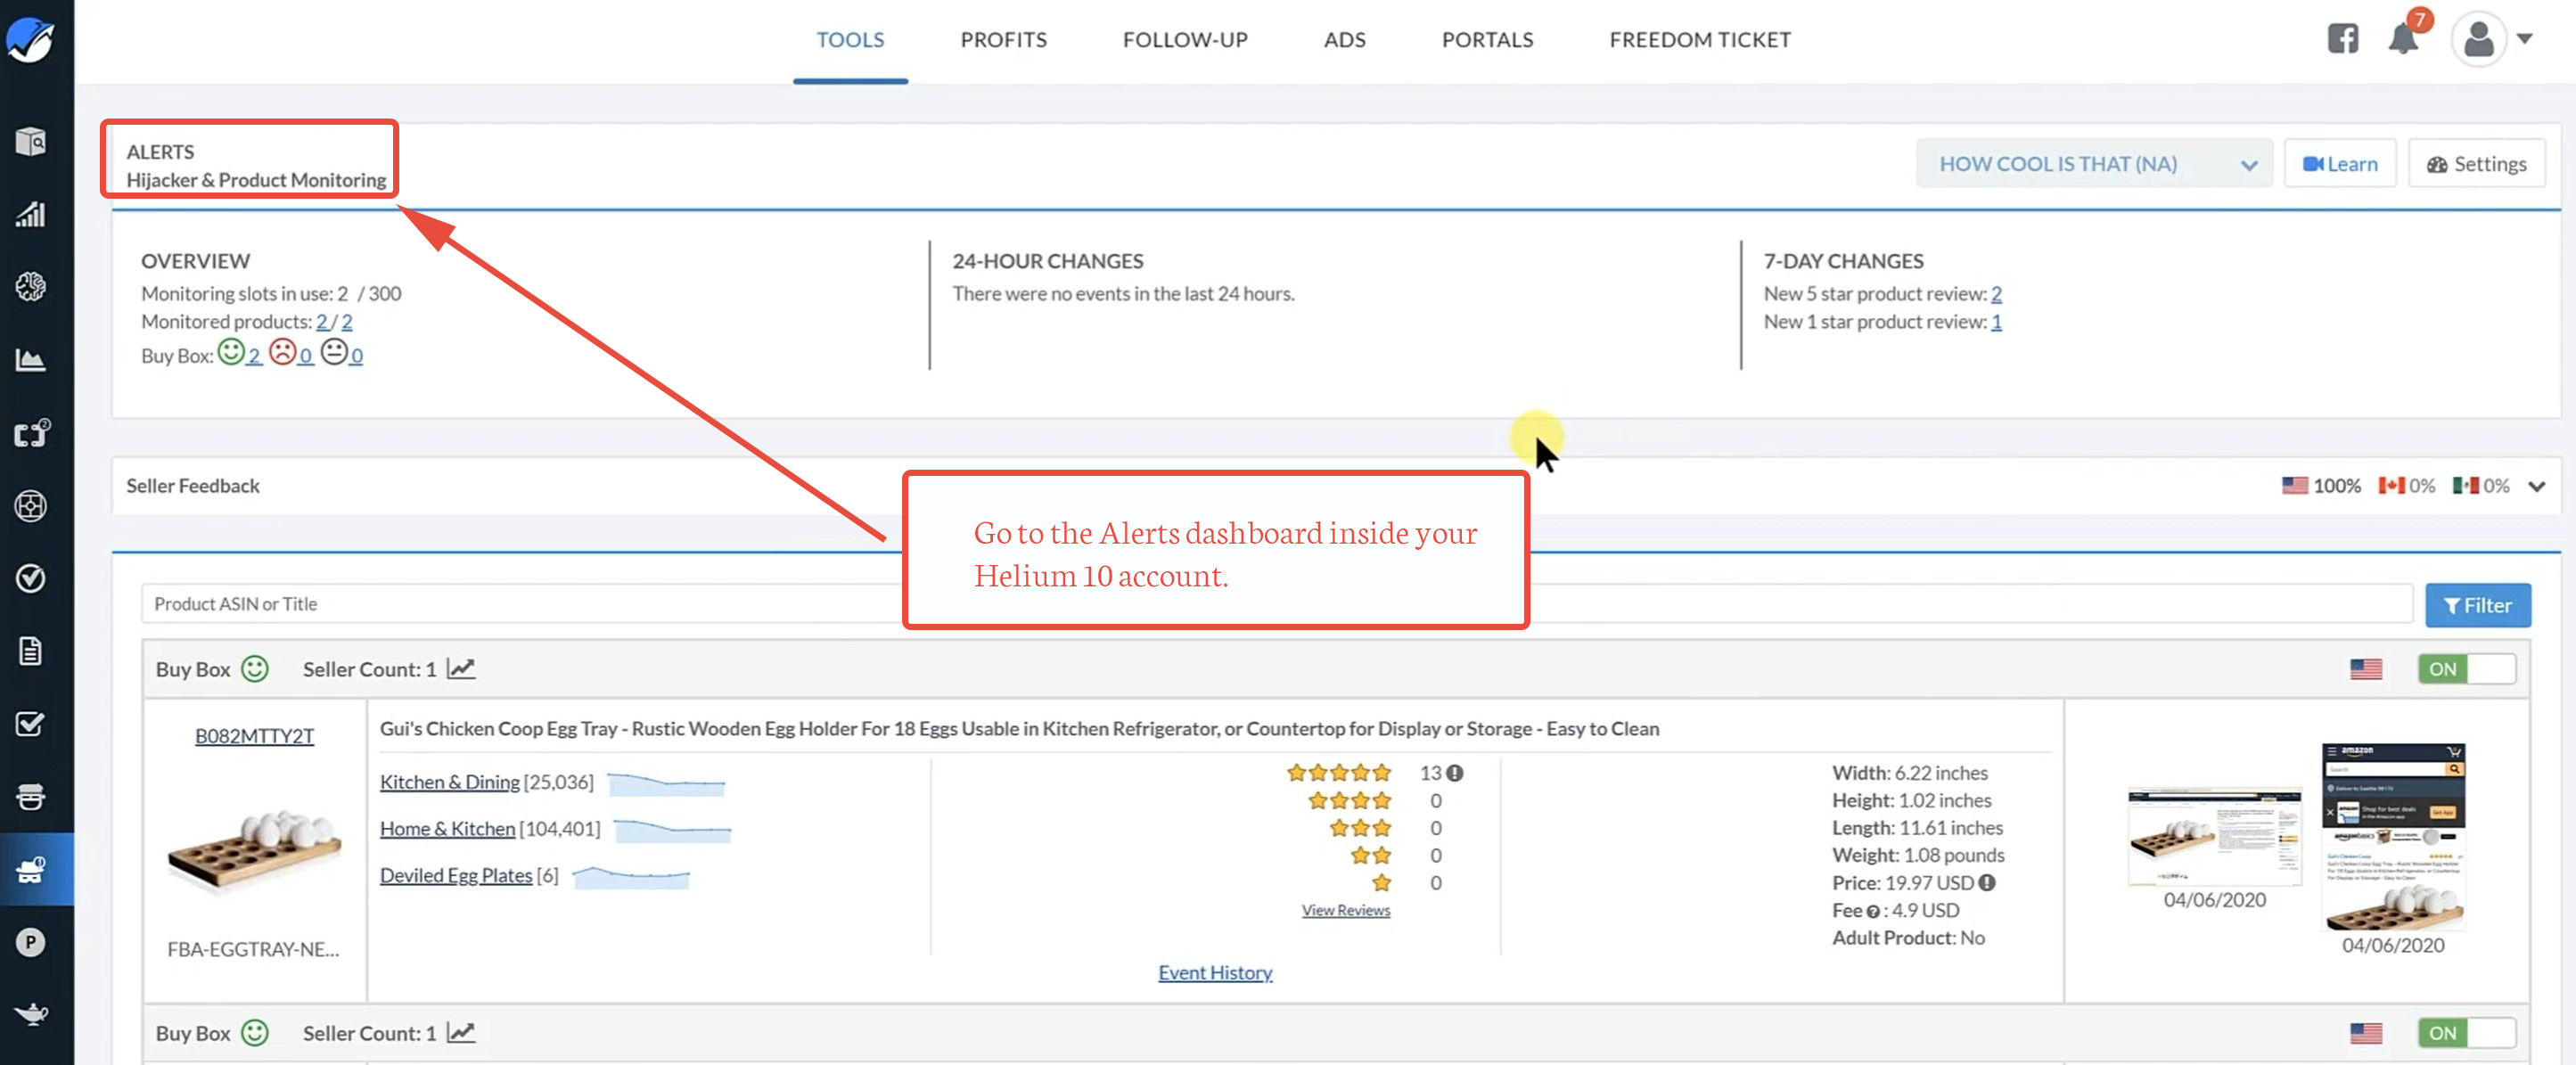Image resolution: width=2576 pixels, height=1065 pixels.
Task: Click the US flag in the second product header
Action: [x=2366, y=1033]
